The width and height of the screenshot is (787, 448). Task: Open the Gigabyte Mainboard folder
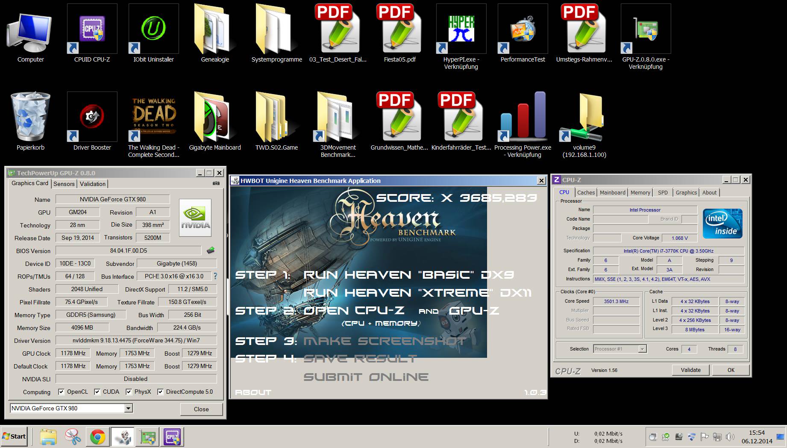click(x=215, y=121)
